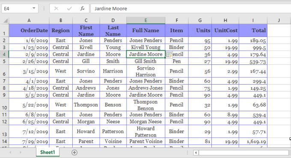Image resolution: width=291 pixels, height=158 pixels.
Task: Click the previous sheet navigation arrow
Action: [x=10, y=152]
